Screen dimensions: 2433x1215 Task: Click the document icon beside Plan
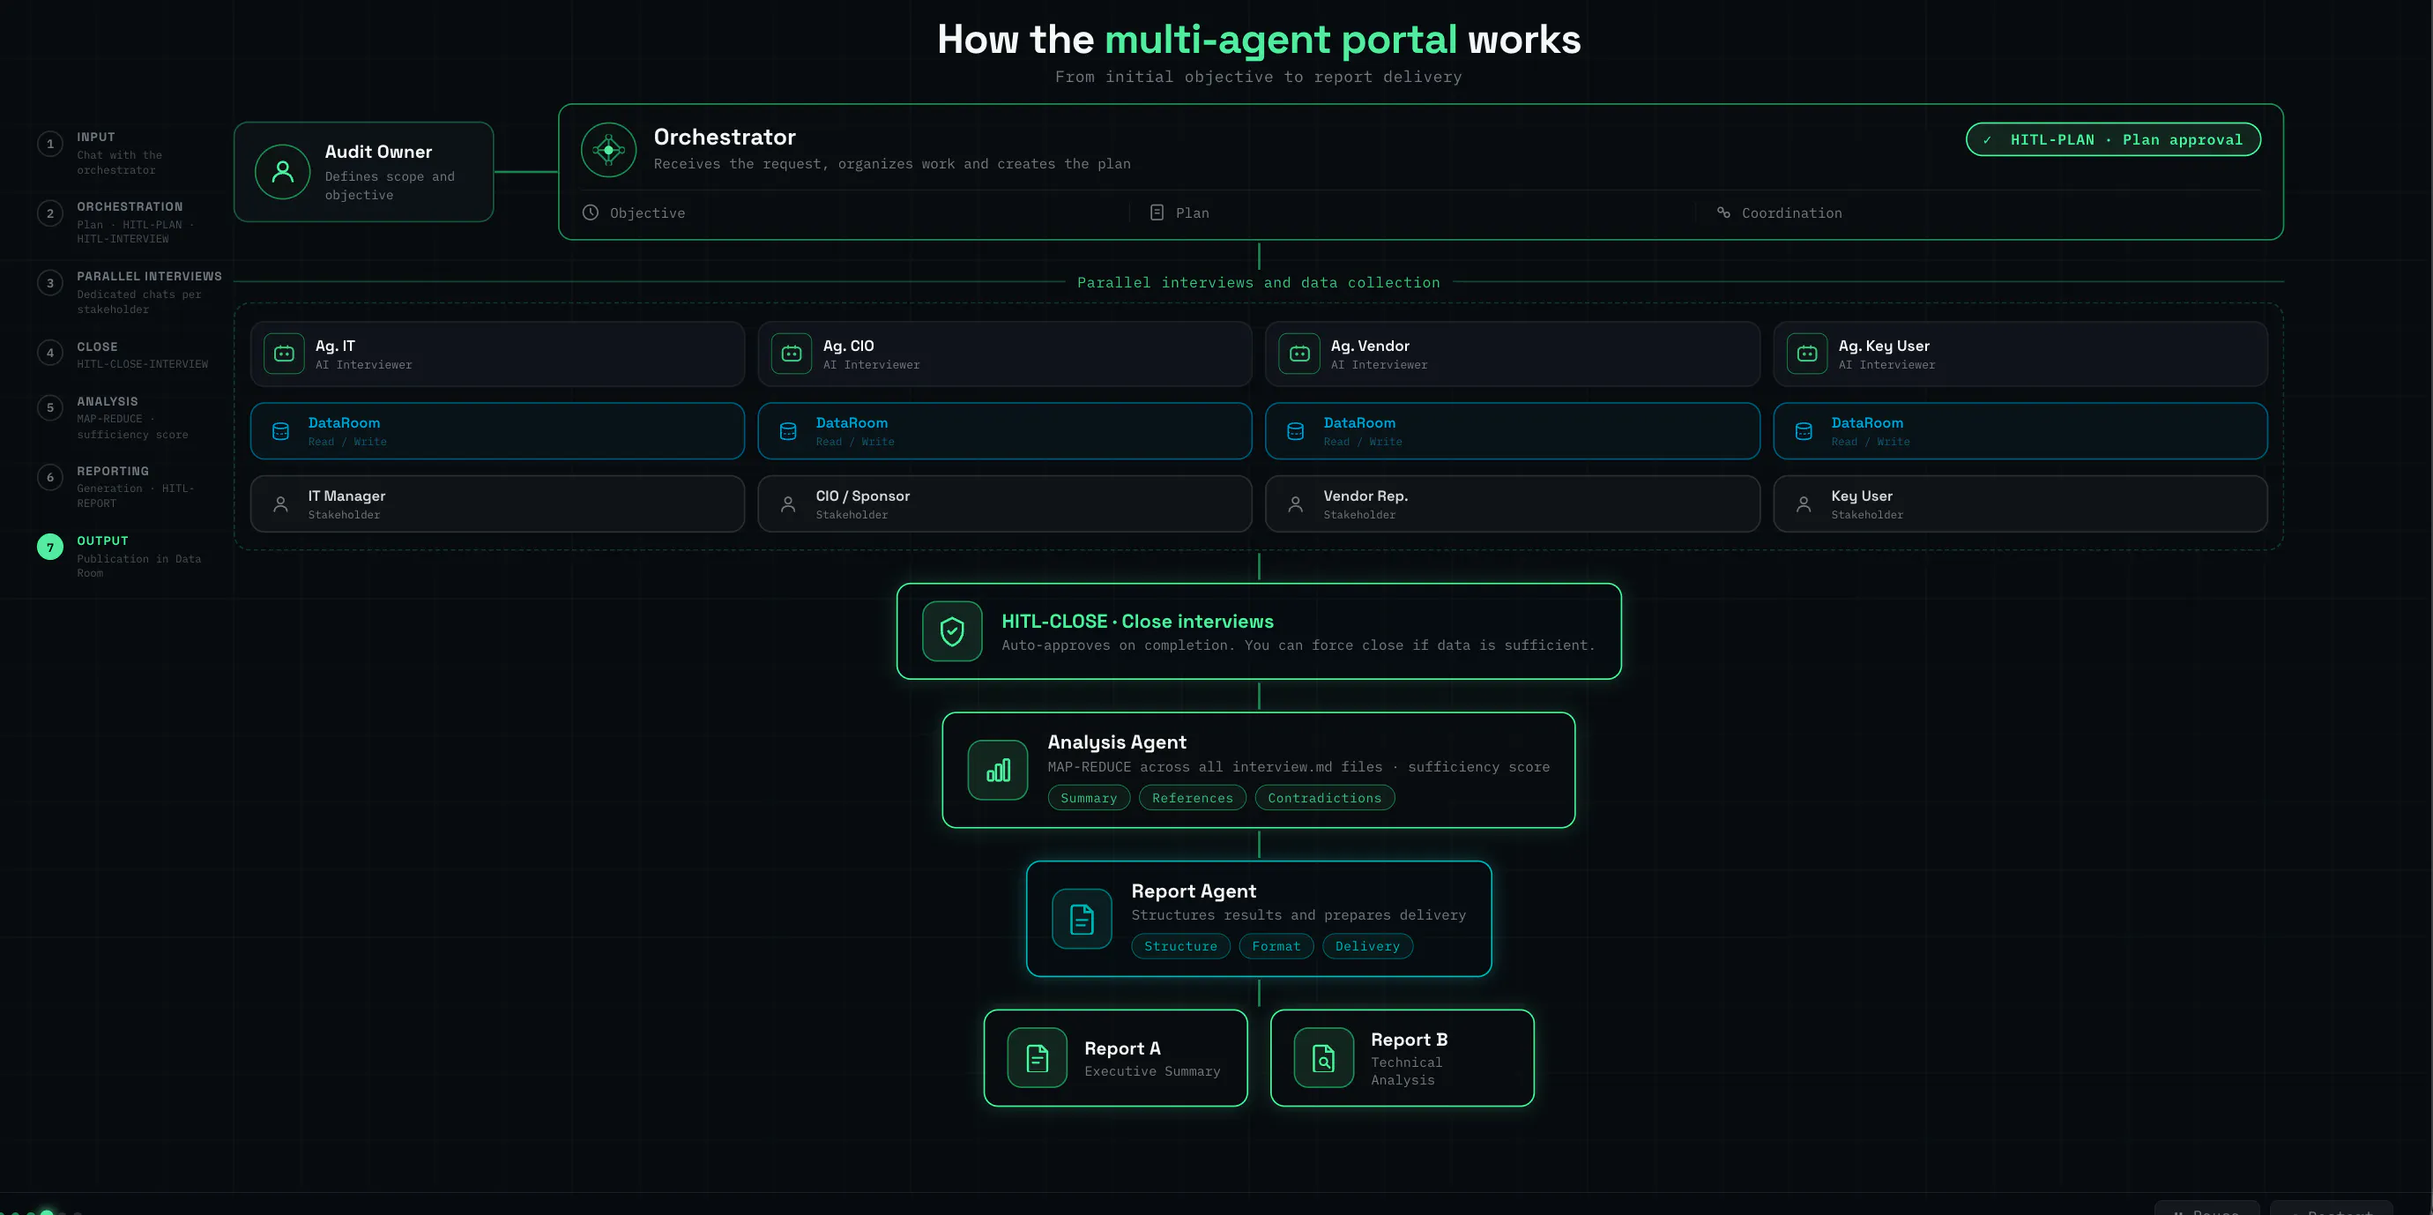click(1156, 212)
